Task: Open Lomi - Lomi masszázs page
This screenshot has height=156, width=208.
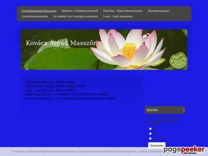Action: point(118,16)
